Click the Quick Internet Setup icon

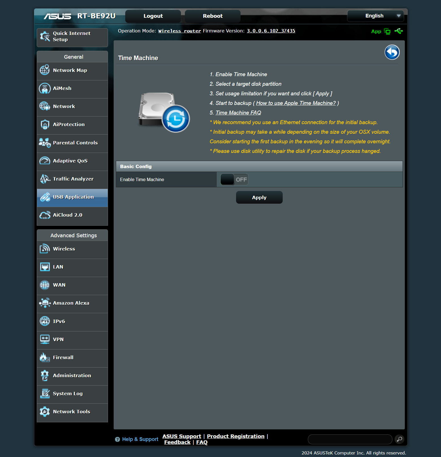pos(45,36)
